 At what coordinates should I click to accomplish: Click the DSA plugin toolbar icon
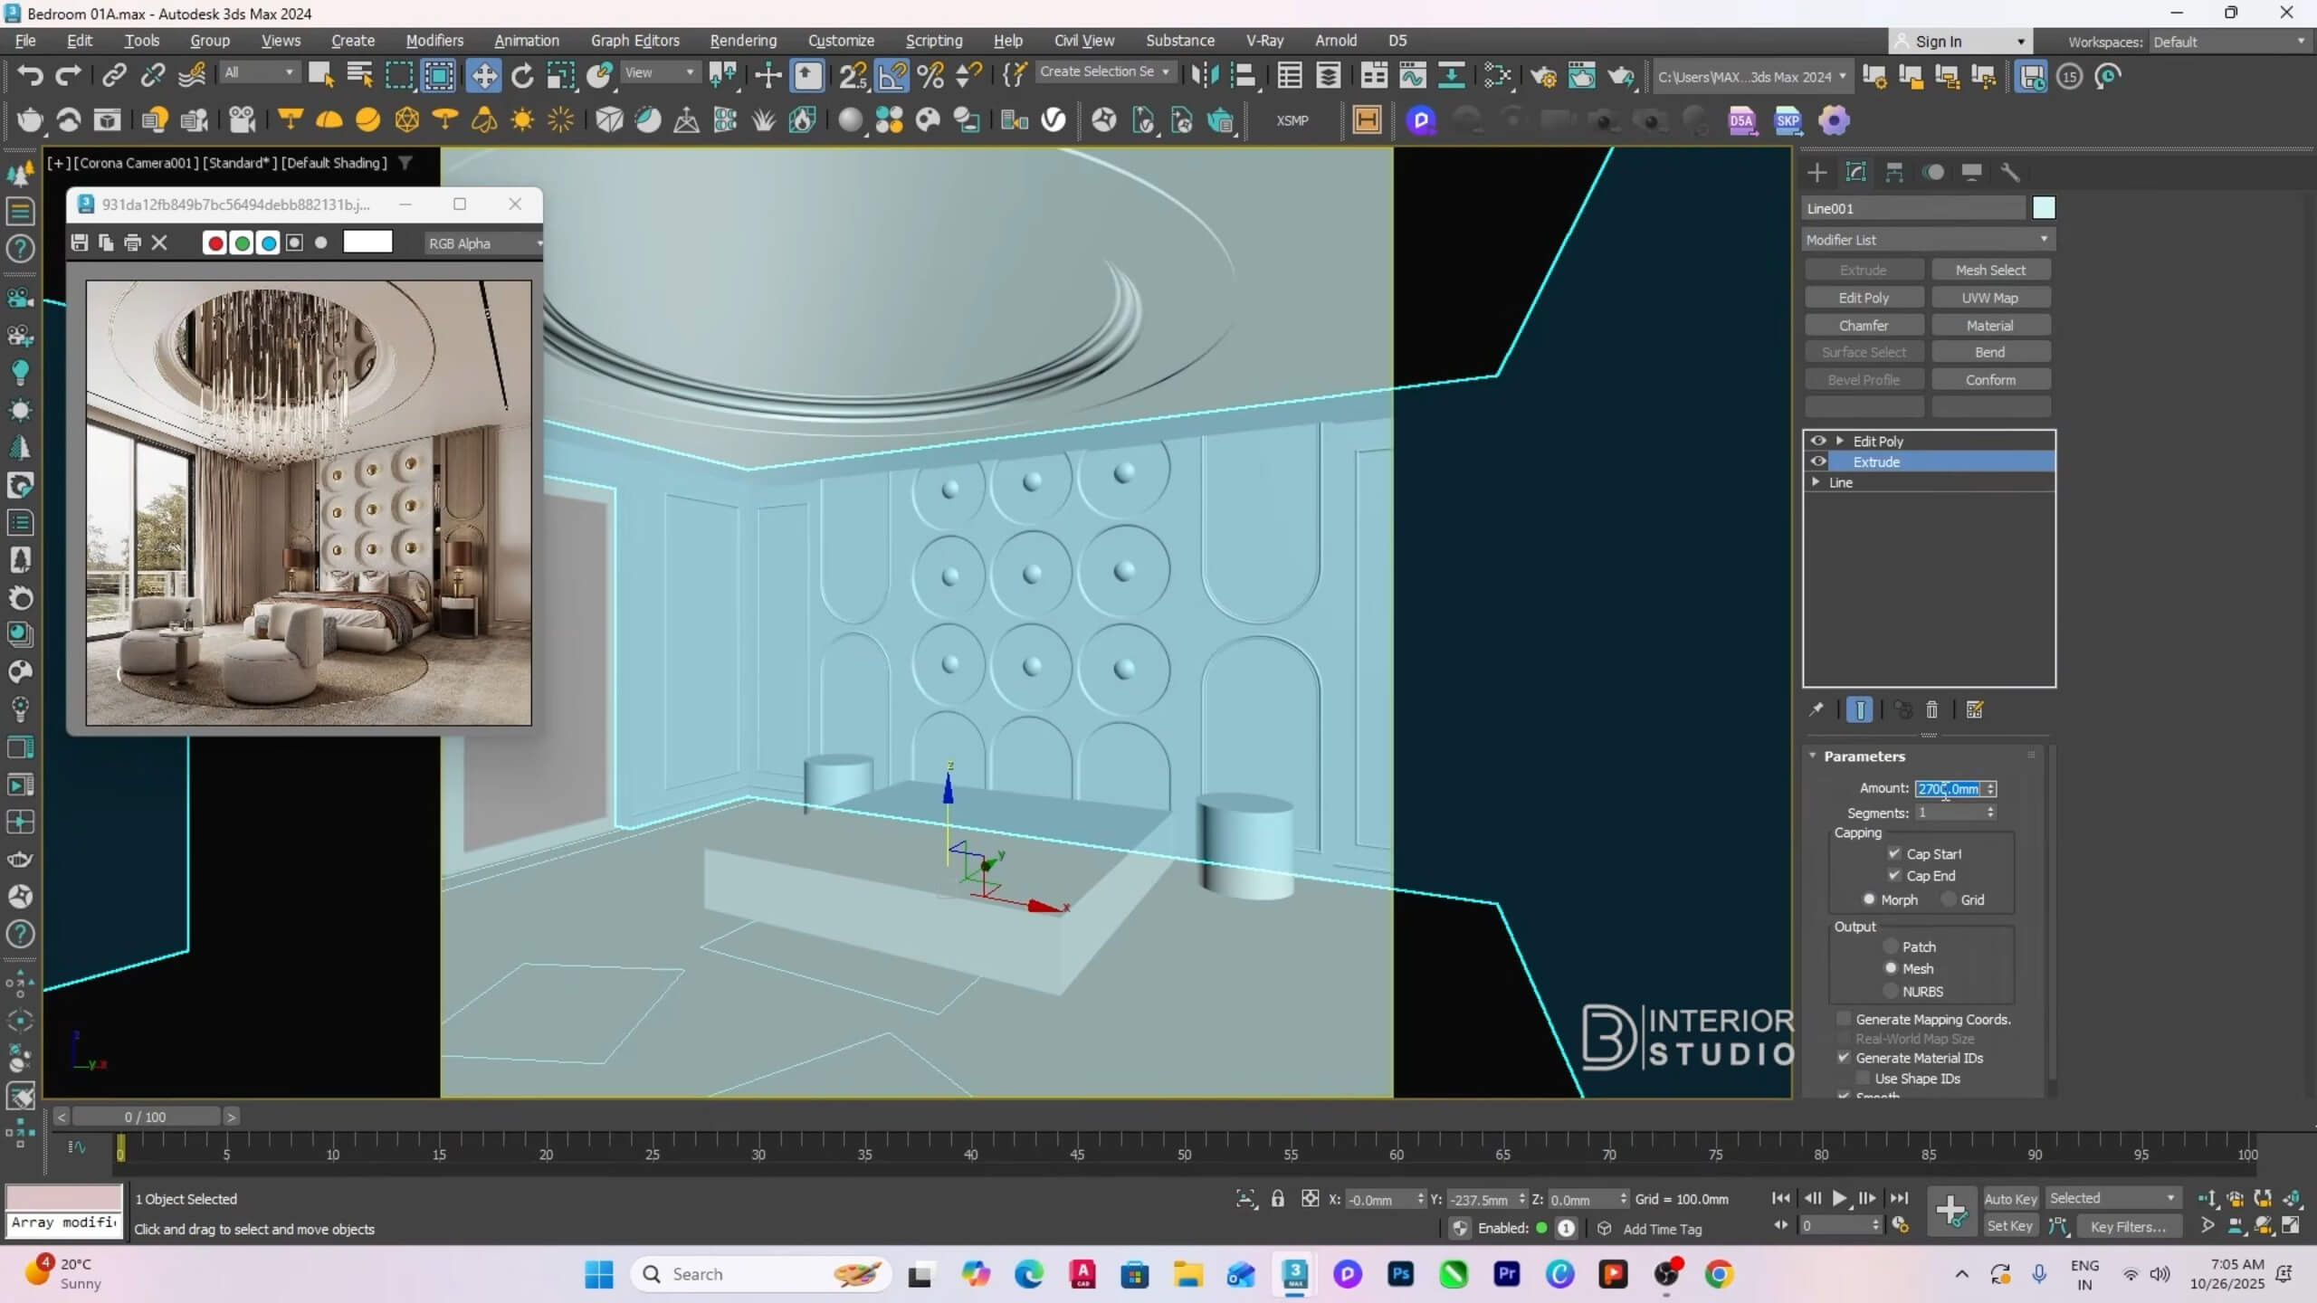pyautogui.click(x=1742, y=120)
